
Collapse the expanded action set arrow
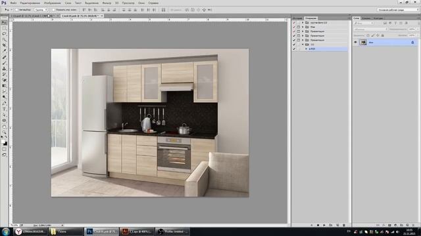click(303, 45)
